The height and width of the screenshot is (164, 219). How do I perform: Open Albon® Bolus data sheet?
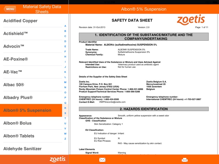[31, 123]
